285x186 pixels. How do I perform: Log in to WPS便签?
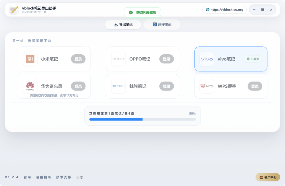255,86
